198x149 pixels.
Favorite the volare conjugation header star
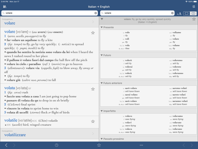pyautogui.click(x=194, y=19)
